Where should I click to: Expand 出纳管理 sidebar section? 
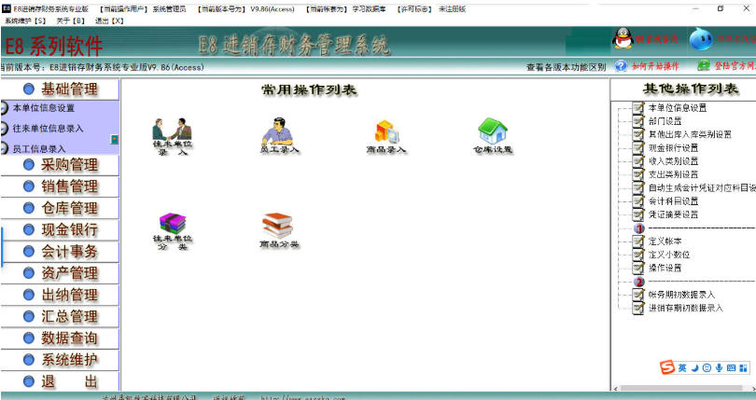point(60,295)
